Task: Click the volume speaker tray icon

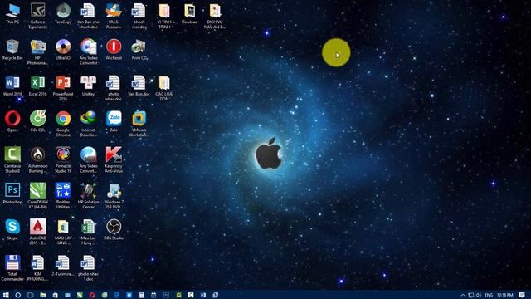Action: 479,295
